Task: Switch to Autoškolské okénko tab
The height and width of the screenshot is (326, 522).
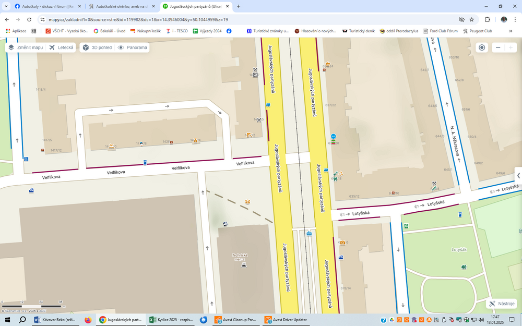Action: tap(122, 6)
